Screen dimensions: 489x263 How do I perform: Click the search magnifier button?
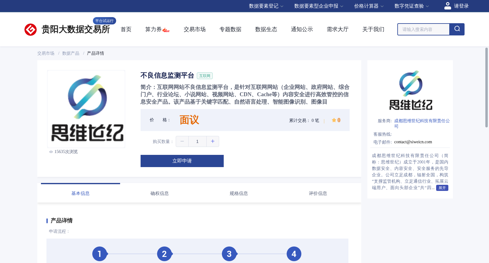click(x=457, y=29)
